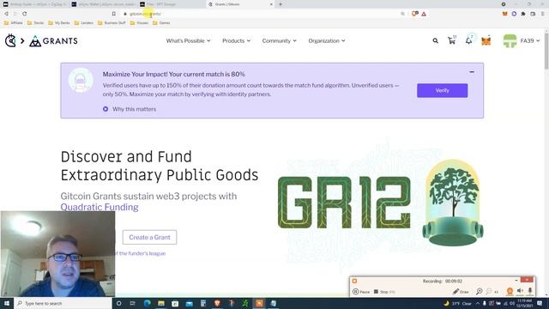Open the My Banks bookmarks folder

pyautogui.click(x=59, y=23)
